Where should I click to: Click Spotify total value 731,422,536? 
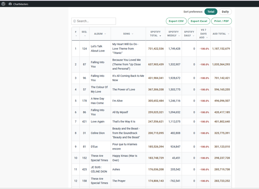pyautogui.click(x=156, y=49)
